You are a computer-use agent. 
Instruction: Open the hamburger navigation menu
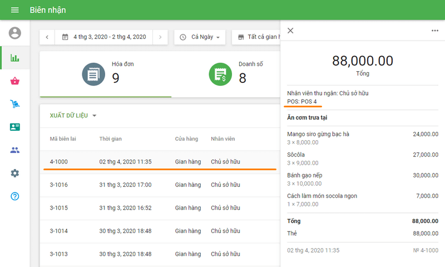pyautogui.click(x=15, y=10)
